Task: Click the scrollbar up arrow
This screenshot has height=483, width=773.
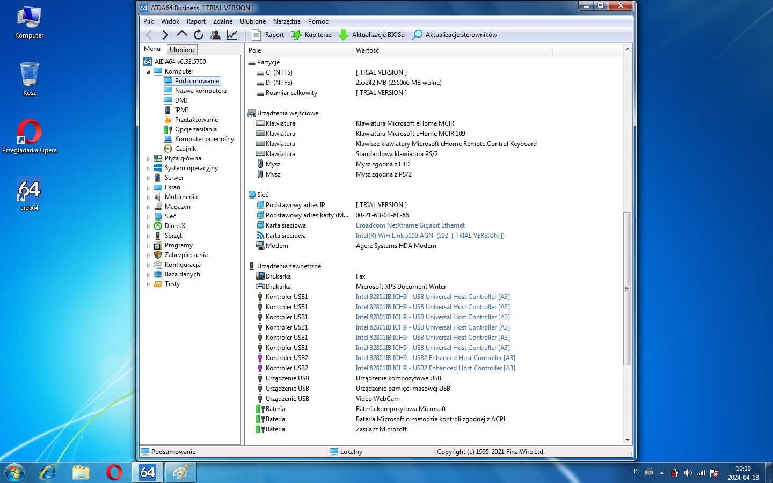Action: [x=627, y=49]
